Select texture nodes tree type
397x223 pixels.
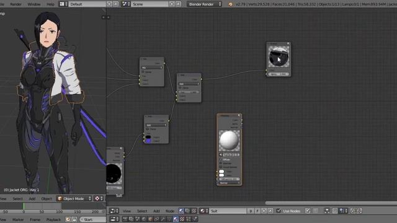tap(194, 211)
